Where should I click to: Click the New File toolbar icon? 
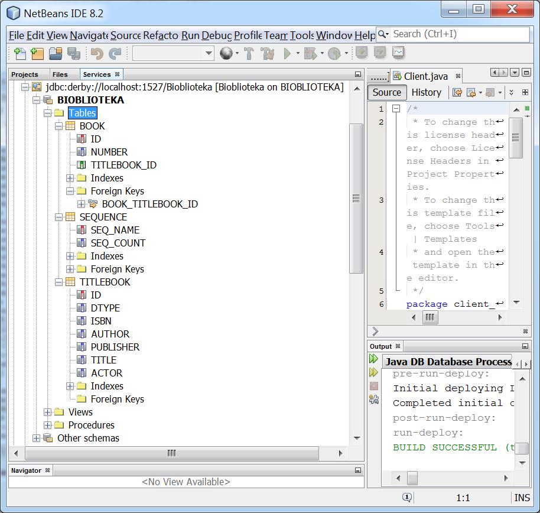(19, 54)
